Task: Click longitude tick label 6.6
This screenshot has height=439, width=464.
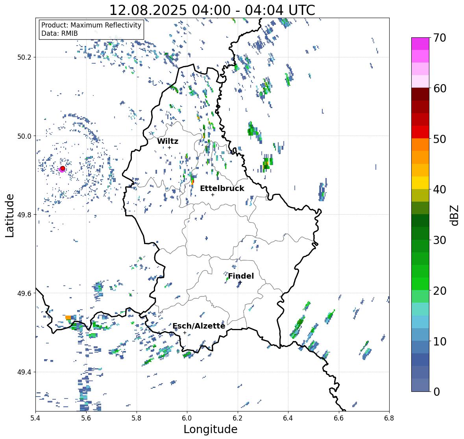Action: pyautogui.click(x=339, y=418)
